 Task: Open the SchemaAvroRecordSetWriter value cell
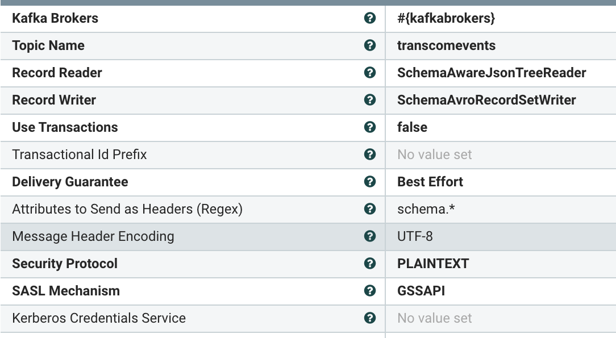(486, 100)
